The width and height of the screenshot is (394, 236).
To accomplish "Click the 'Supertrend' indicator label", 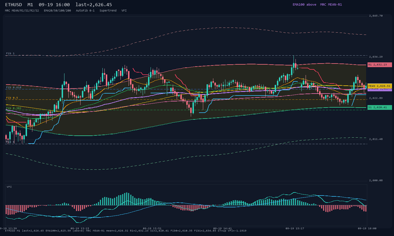I will (x=108, y=10).
